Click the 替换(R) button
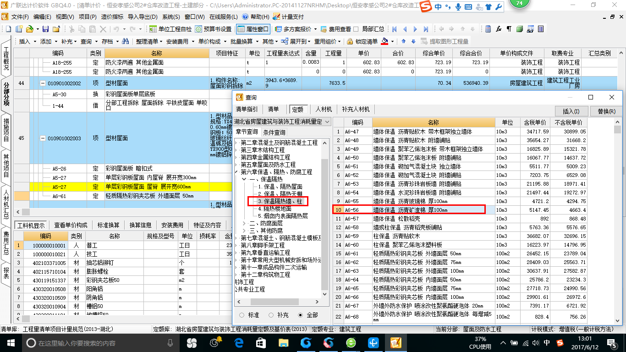626x352 pixels. pos(606,111)
